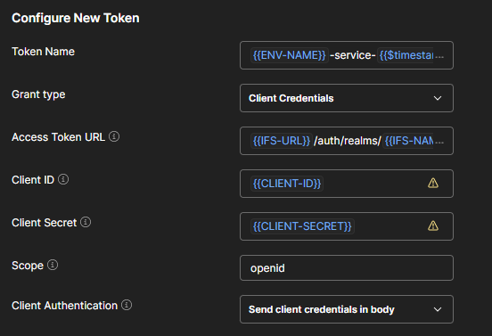Click the Client ID info icon
Image resolution: width=492 pixels, height=336 pixels.
(63, 179)
